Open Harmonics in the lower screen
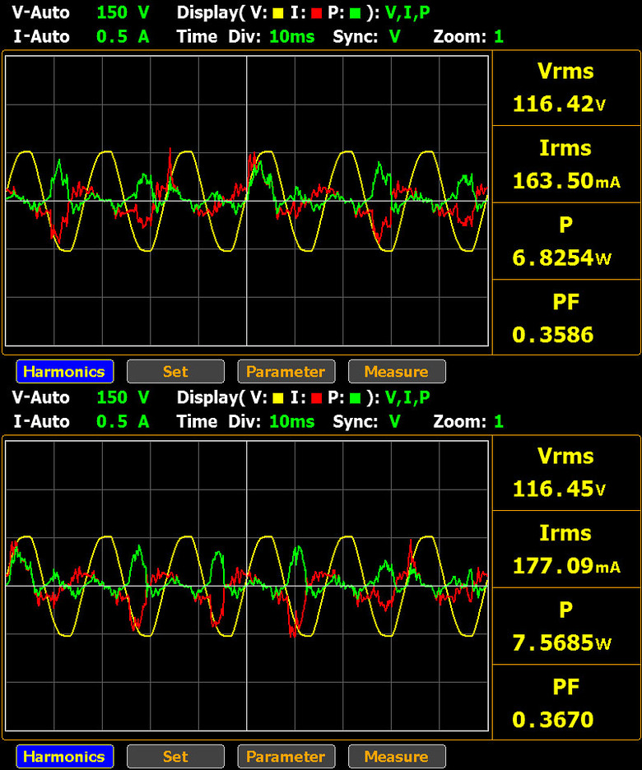This screenshot has height=770, width=642. [x=65, y=756]
